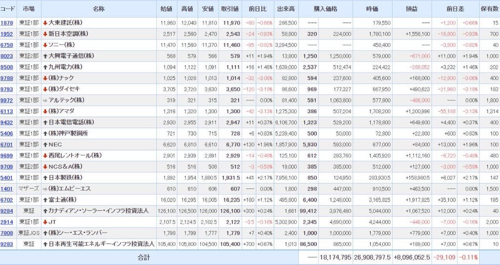
Task: Open stock code link 1401
Action: pyautogui.click(x=6, y=189)
